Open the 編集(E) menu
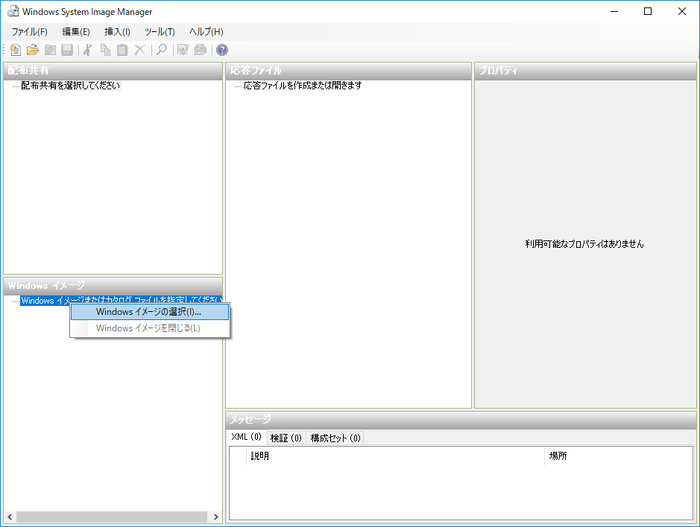The height and width of the screenshot is (527, 700). tap(76, 32)
